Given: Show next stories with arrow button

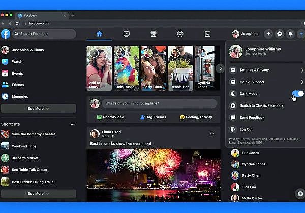Looking at the screenshot, I should (220, 68).
